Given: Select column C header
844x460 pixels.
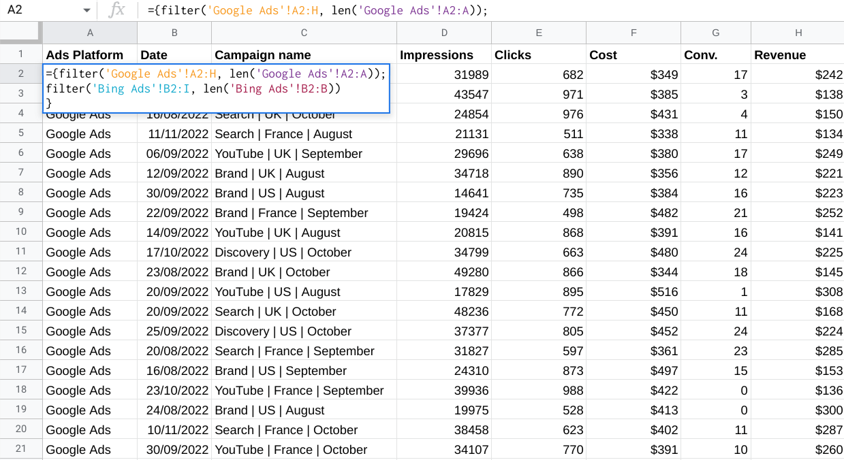Looking at the screenshot, I should coord(304,33).
